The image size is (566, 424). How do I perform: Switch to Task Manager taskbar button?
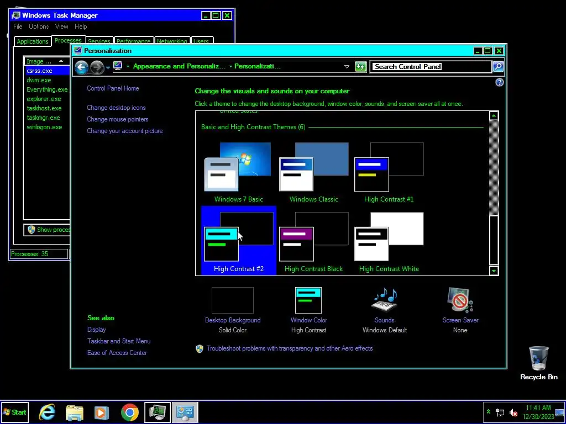158,412
